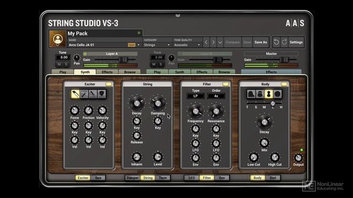Click the Output knob

pos(298,158)
